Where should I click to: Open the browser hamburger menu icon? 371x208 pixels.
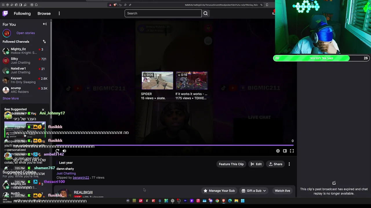(x=3, y=5)
